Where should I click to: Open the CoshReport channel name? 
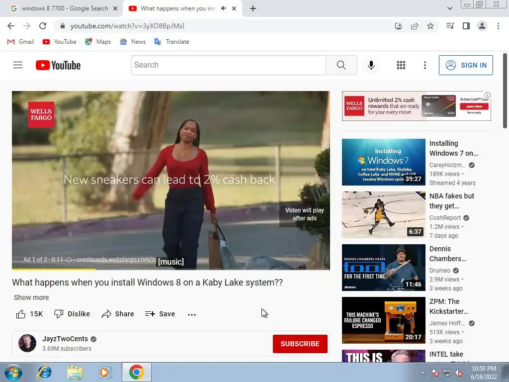(445, 218)
